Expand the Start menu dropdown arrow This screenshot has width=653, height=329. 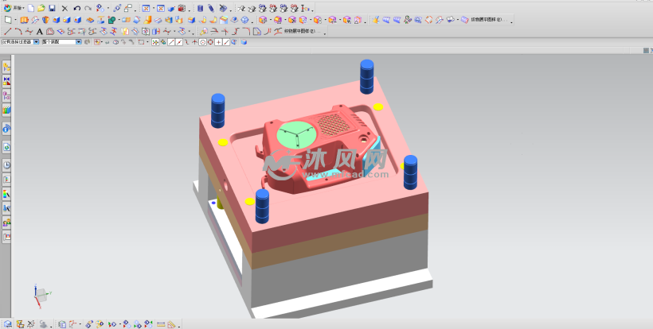click(x=23, y=8)
